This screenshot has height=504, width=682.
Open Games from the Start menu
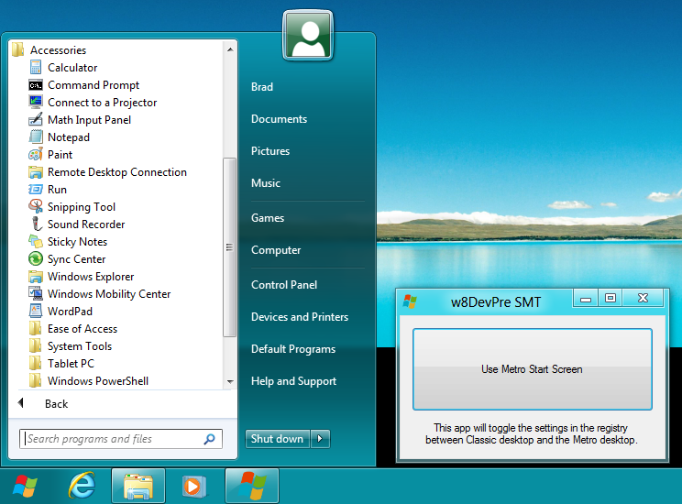[268, 218]
